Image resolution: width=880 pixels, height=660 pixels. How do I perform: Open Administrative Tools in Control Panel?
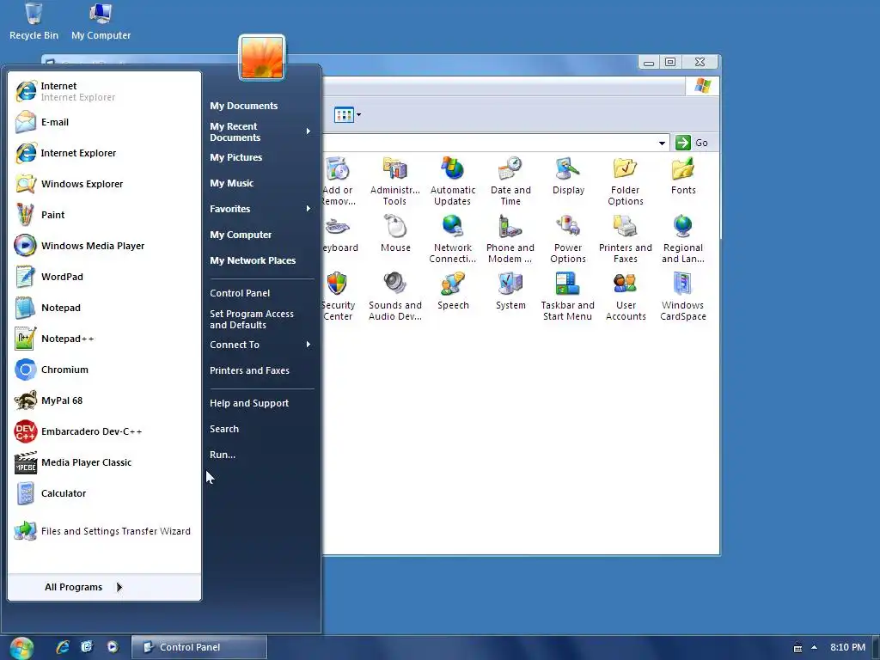[395, 180]
